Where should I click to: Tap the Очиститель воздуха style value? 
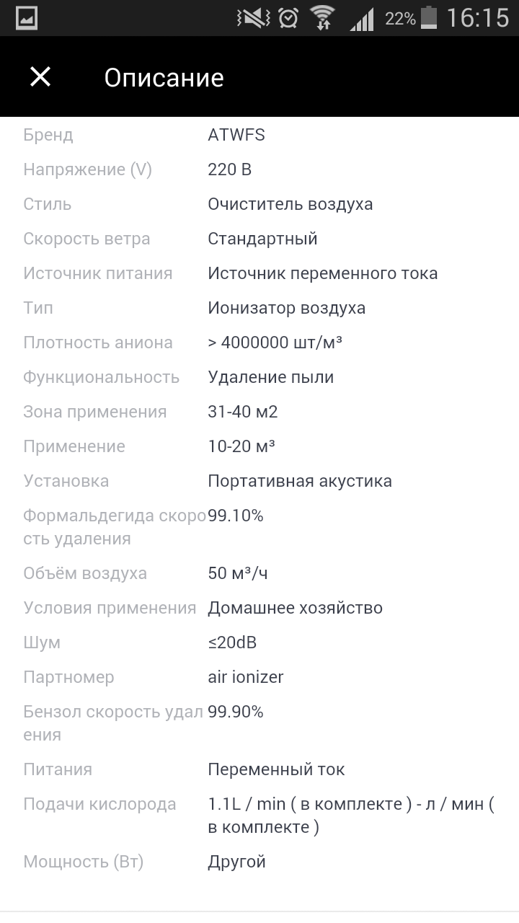[290, 204]
